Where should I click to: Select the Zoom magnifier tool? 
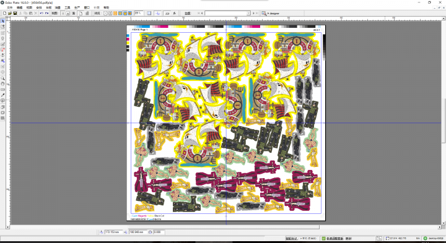click(x=3, y=78)
